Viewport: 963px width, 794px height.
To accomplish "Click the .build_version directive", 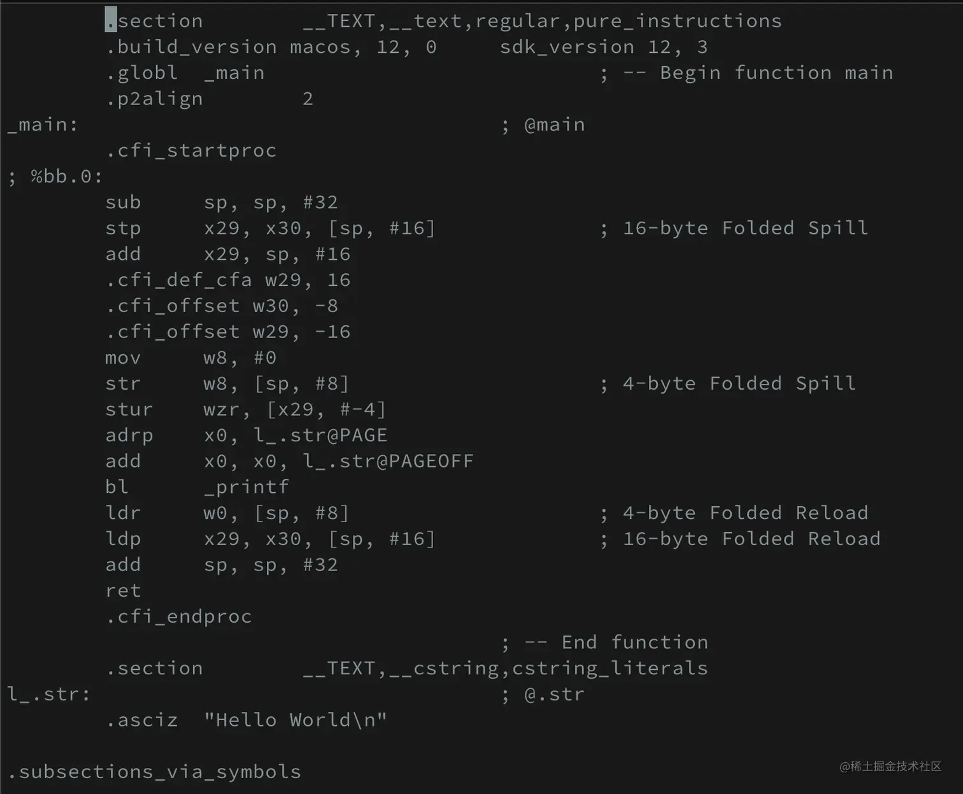I will pyautogui.click(x=191, y=47).
